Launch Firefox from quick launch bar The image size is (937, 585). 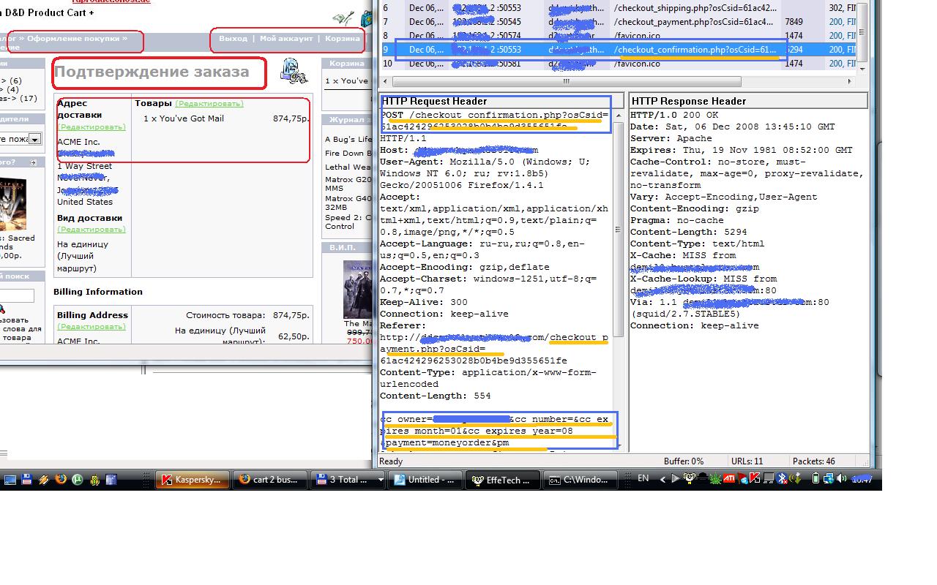(61, 480)
